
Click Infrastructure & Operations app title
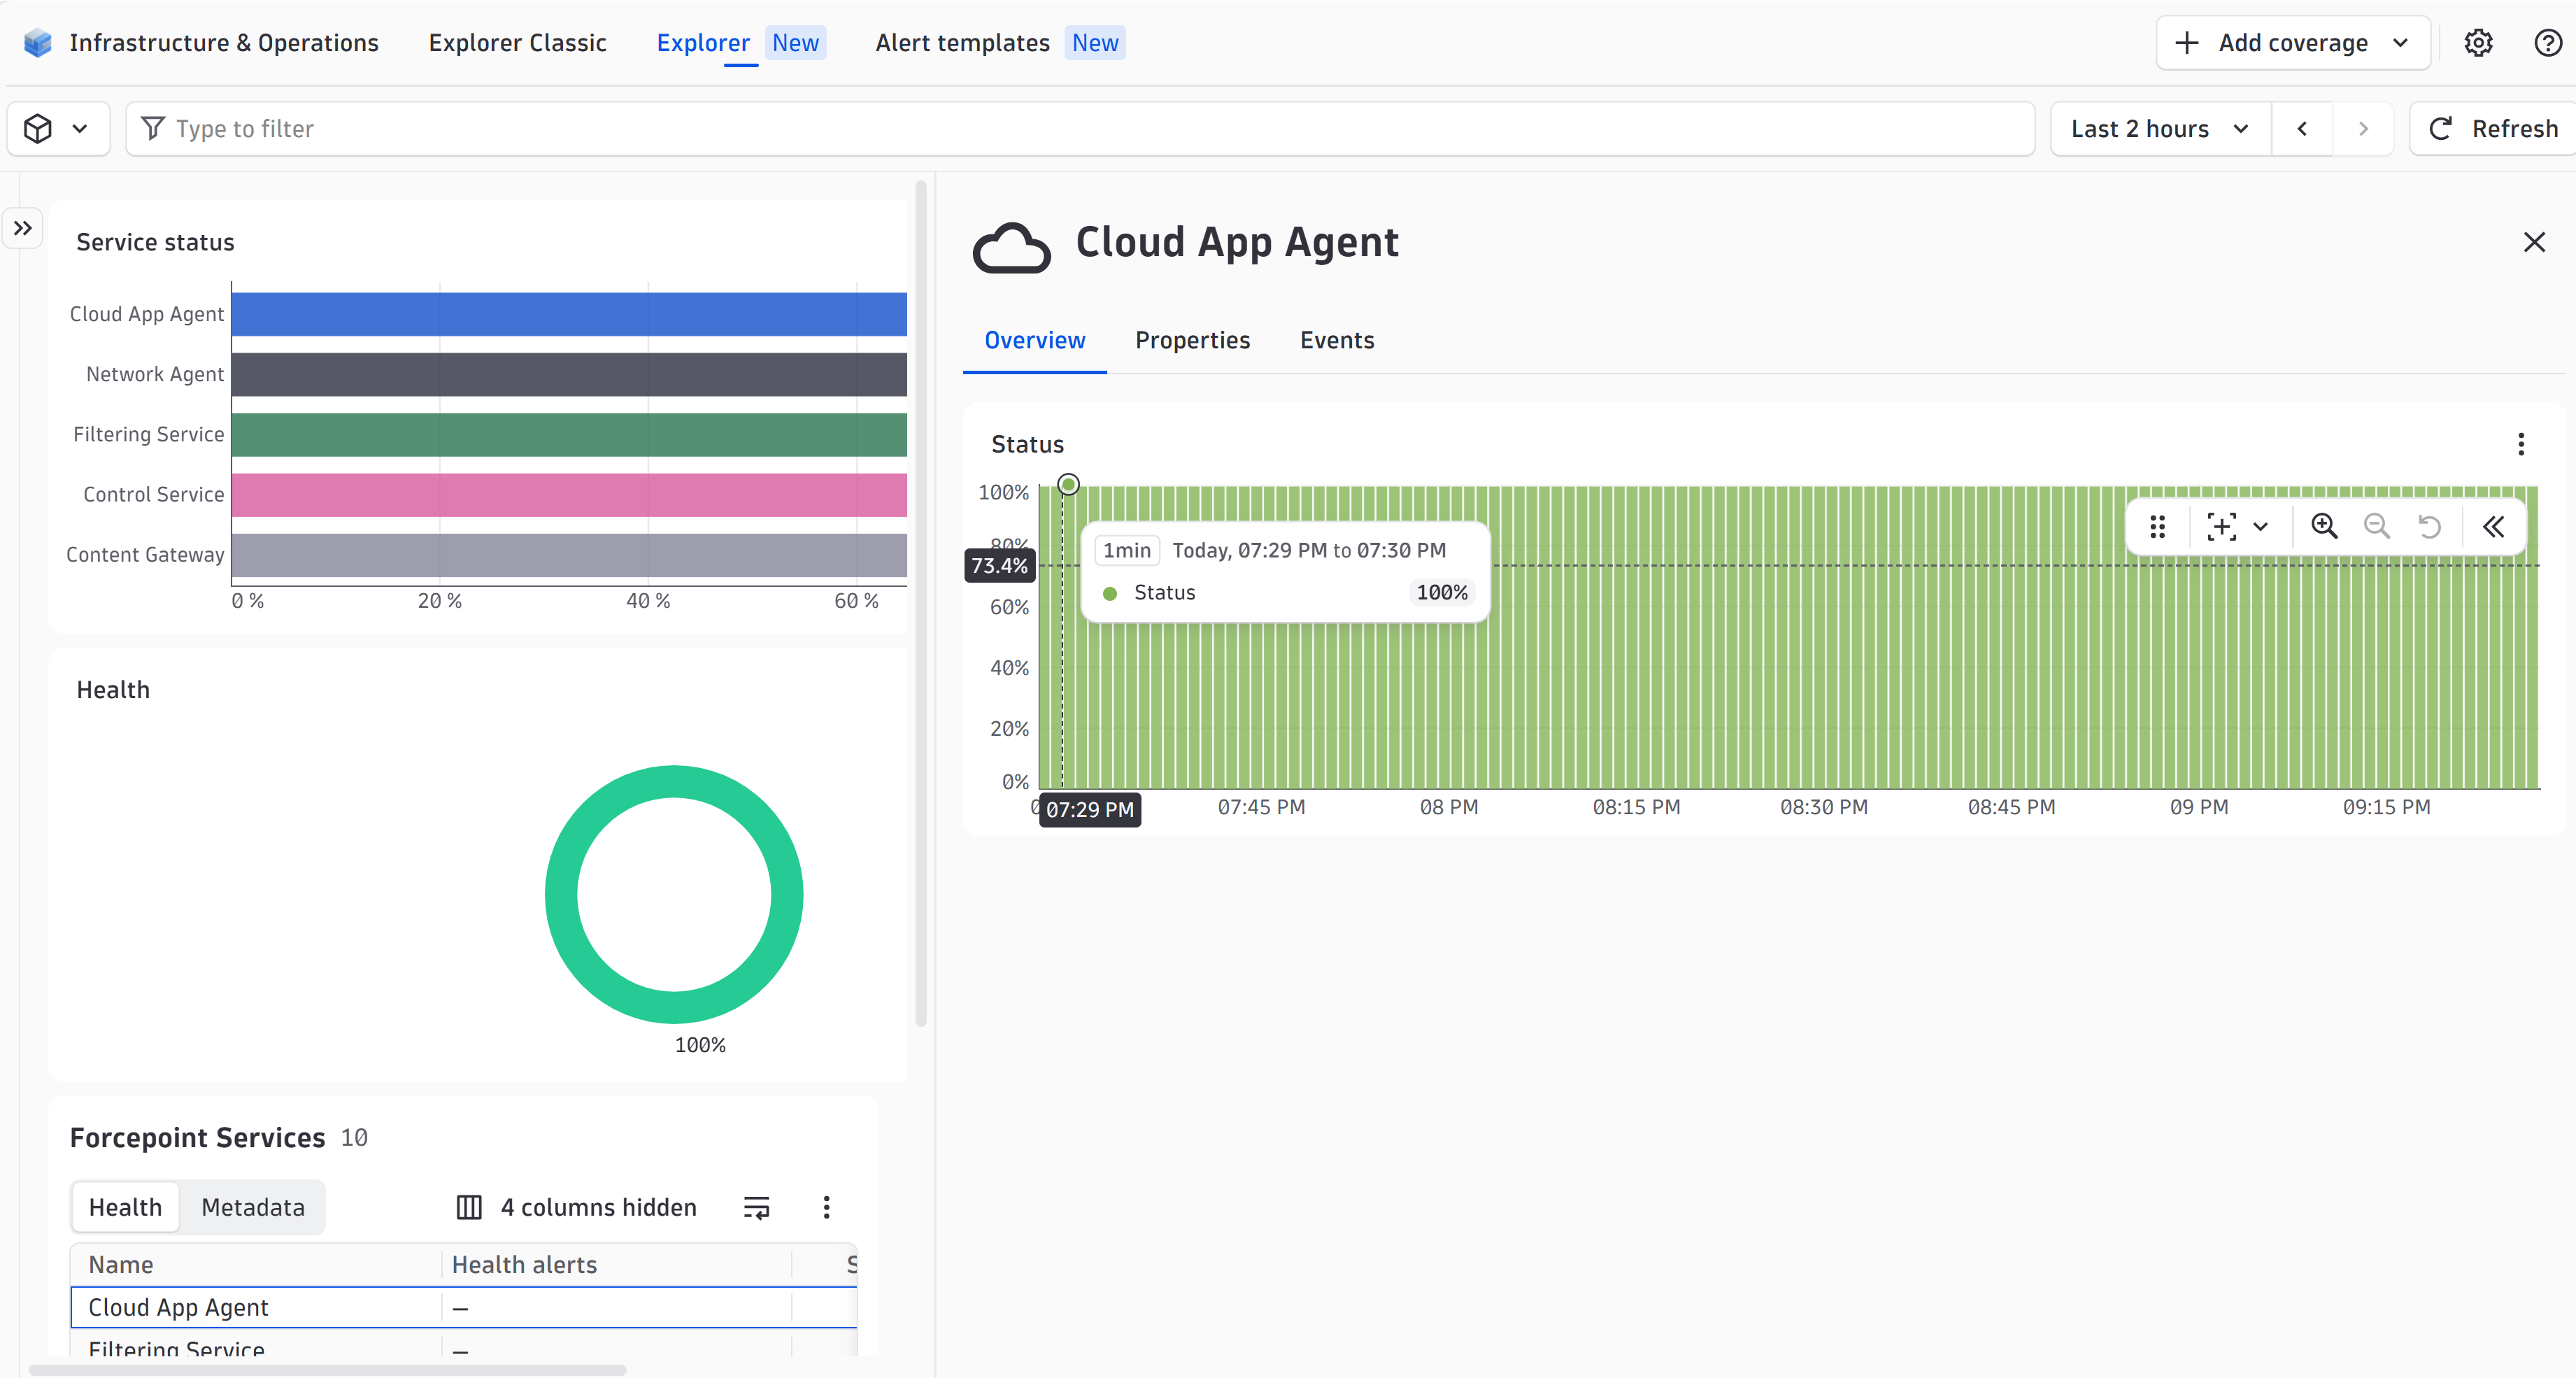(224, 43)
